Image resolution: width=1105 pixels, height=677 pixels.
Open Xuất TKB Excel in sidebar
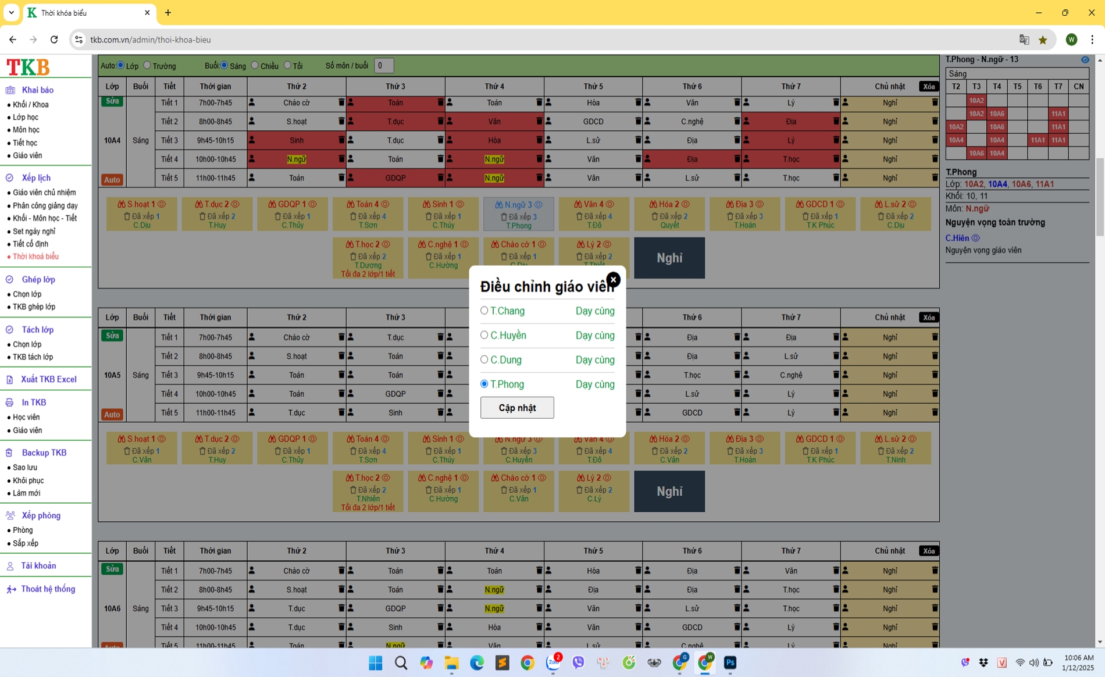[48, 379]
